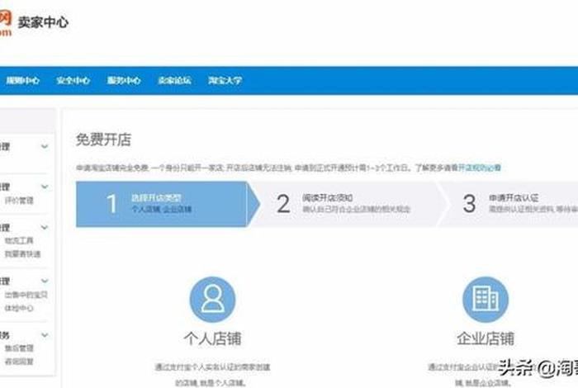Open 我要寄快递 in the sidebar
Screen dimensions: 578x388
(x=22, y=254)
